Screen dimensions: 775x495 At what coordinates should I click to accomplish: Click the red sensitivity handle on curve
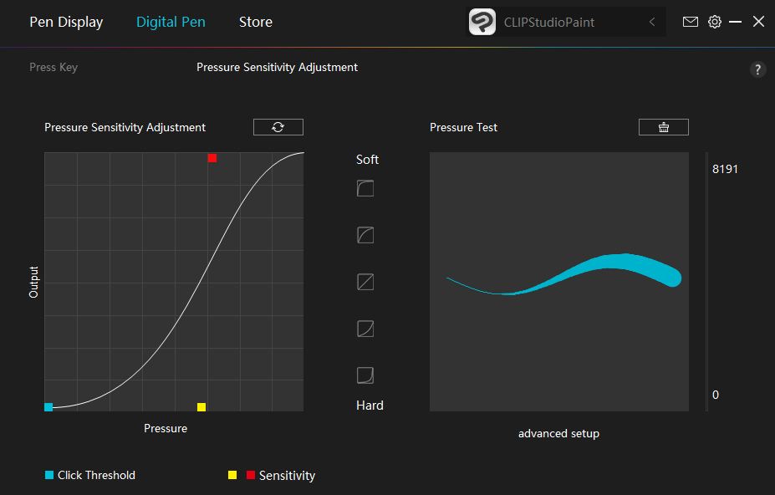pyautogui.click(x=212, y=158)
